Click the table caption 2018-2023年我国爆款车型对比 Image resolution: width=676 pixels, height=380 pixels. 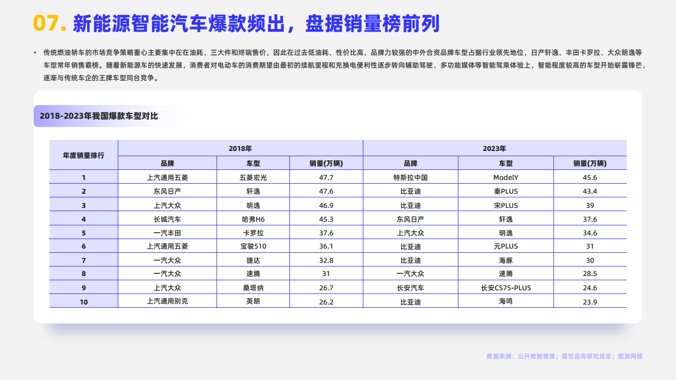point(99,116)
